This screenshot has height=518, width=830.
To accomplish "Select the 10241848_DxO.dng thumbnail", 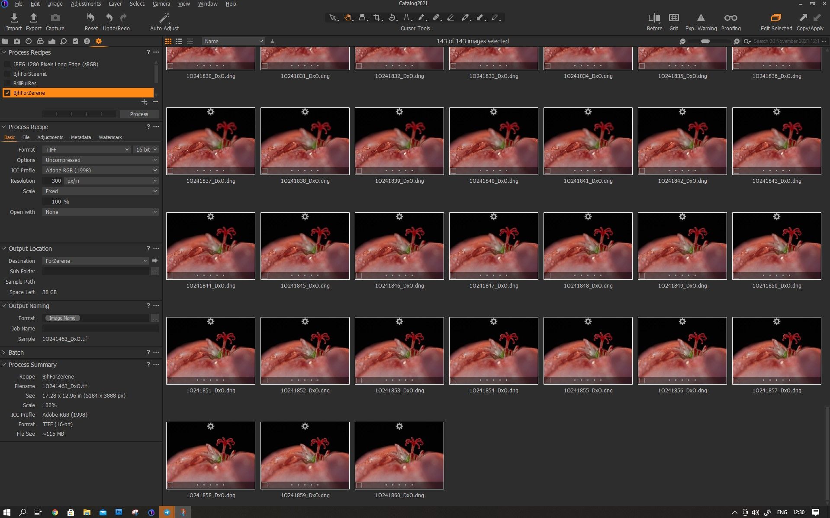I will click(588, 246).
